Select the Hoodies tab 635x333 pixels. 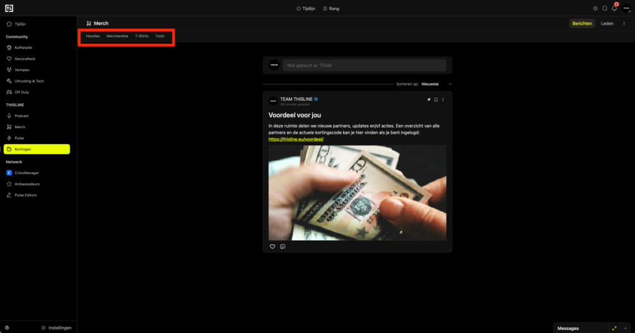[x=92, y=37]
